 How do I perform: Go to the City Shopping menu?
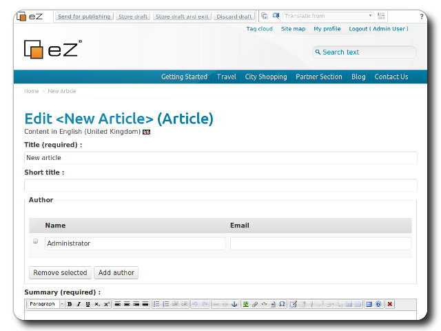266,77
